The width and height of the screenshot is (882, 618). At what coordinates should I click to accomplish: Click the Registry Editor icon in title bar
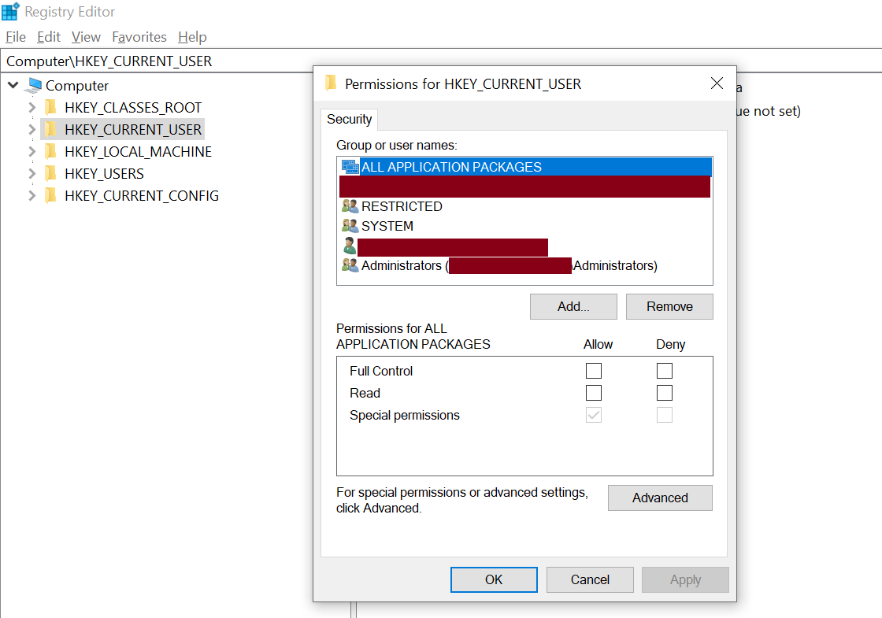click(11, 11)
